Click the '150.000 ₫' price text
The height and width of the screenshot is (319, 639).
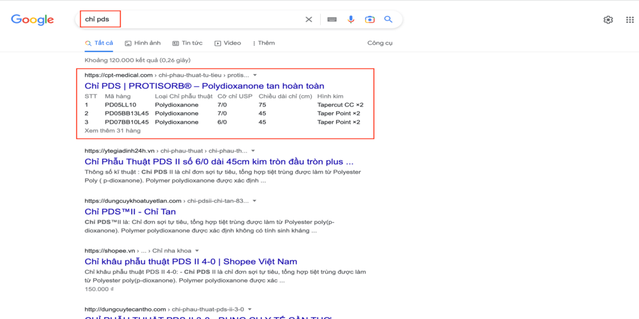point(98,289)
